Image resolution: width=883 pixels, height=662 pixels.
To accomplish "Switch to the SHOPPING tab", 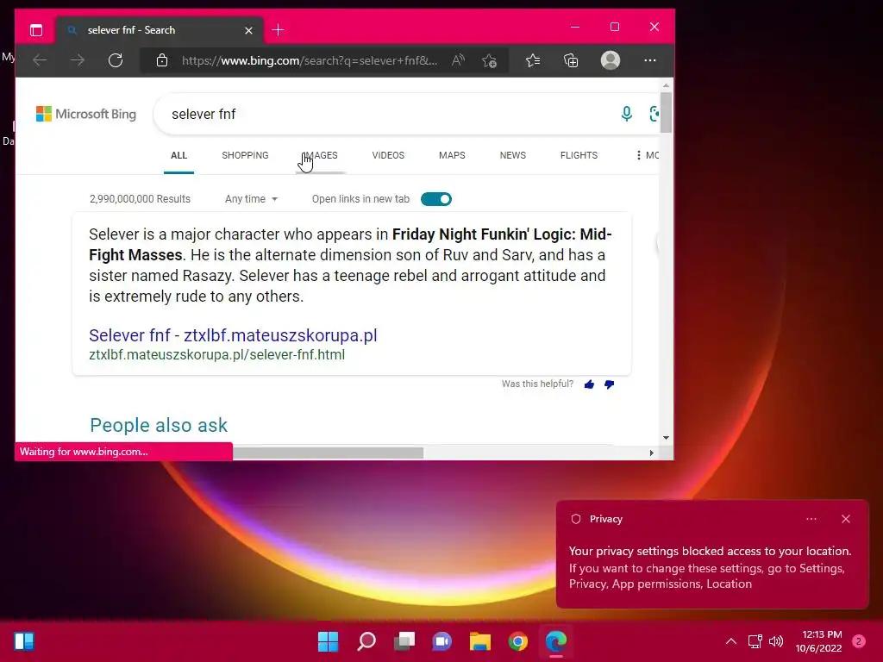I will point(245,155).
